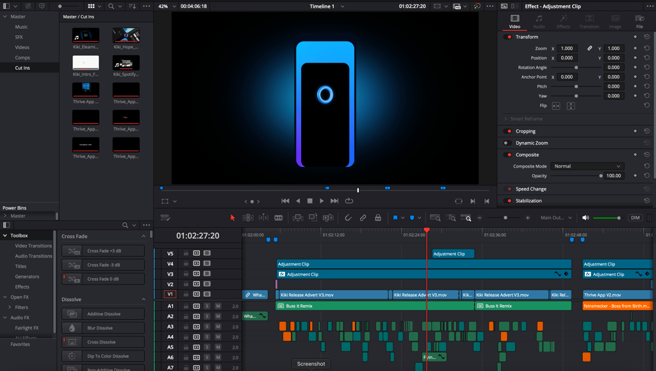
Task: Toggle the timeline Linked Selection chain icon
Action: (363, 218)
